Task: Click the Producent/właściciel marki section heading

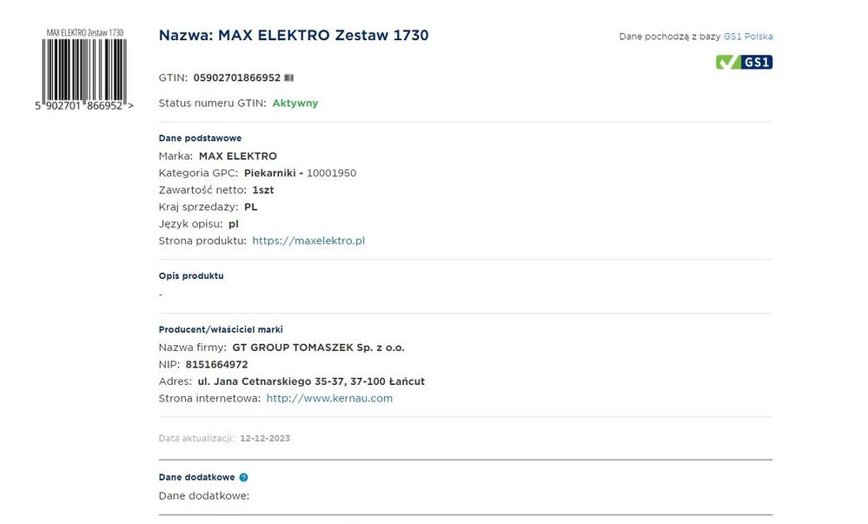Action: [x=221, y=329]
